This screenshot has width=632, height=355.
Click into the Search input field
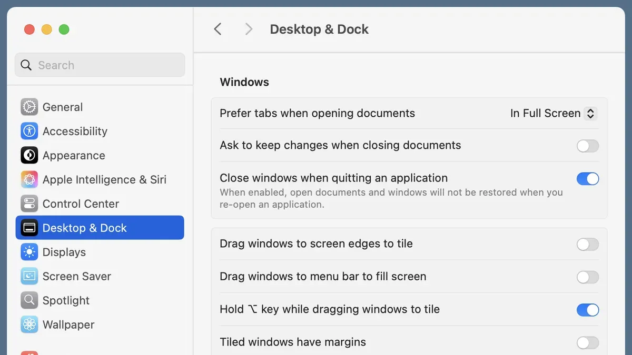tap(100, 65)
